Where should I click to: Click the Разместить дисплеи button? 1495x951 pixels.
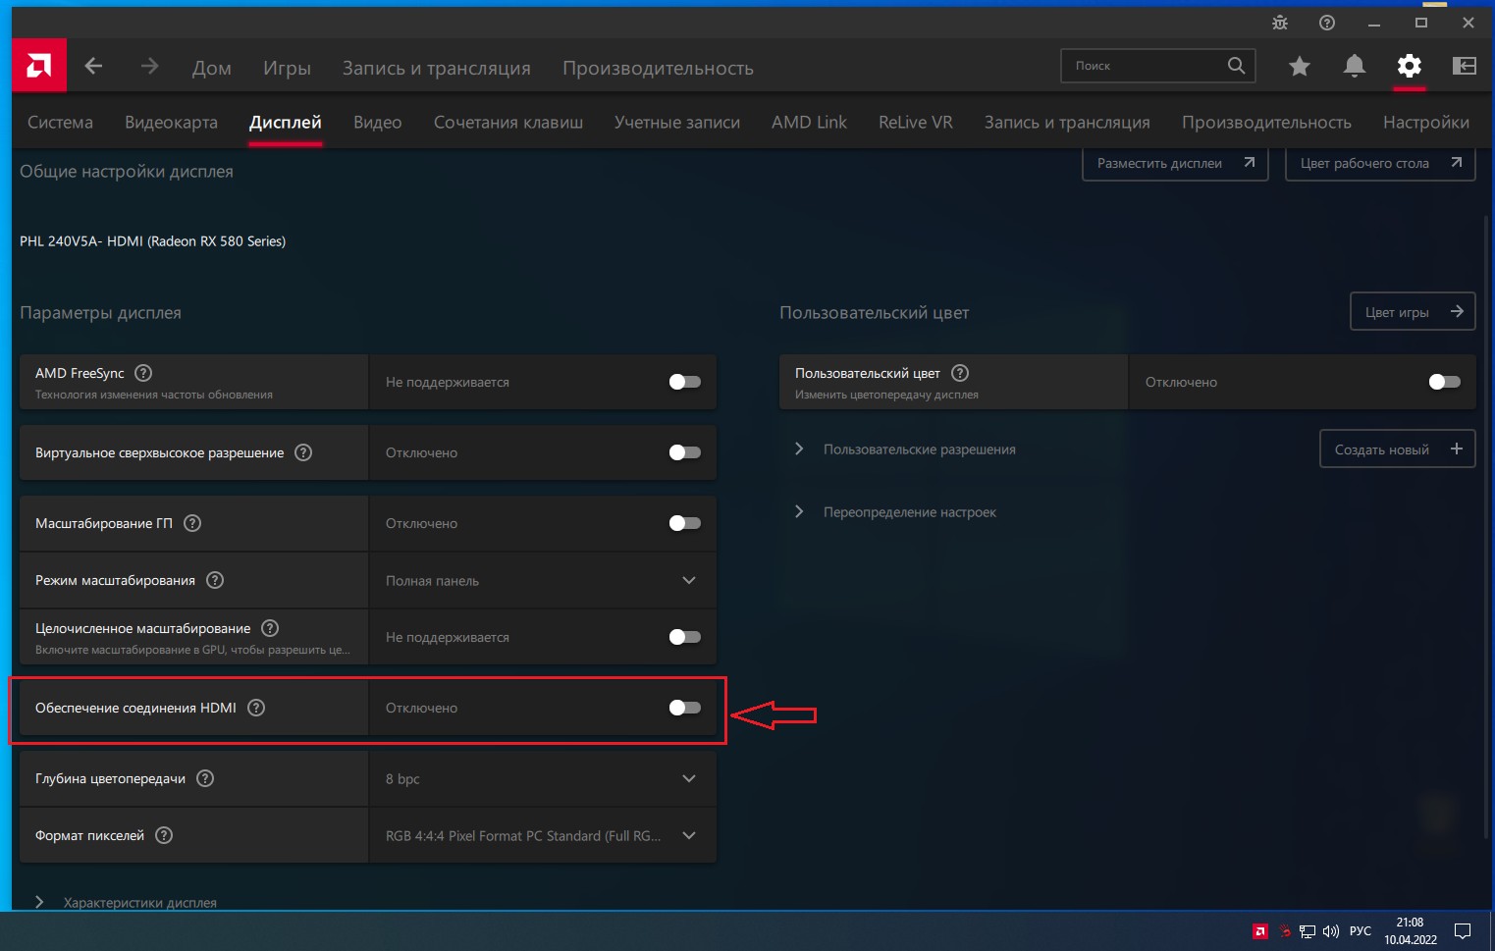coord(1176,163)
